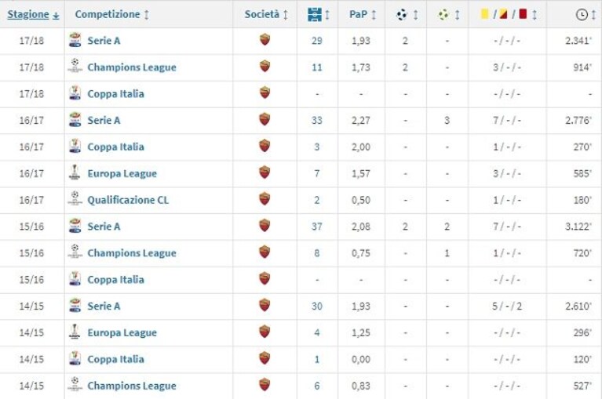Sort by minutes played clock icon
This screenshot has height=399, width=602.
coord(582,15)
